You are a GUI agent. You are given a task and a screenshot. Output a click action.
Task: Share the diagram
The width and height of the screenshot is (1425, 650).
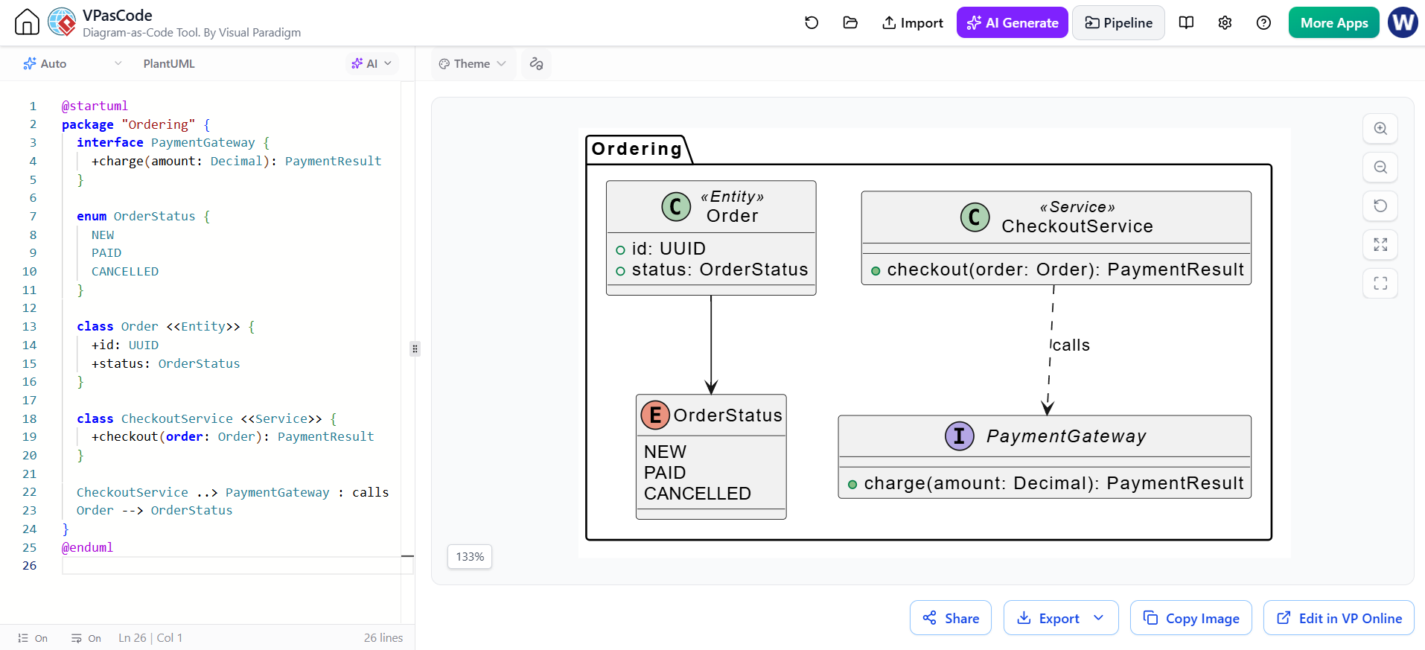point(951,618)
